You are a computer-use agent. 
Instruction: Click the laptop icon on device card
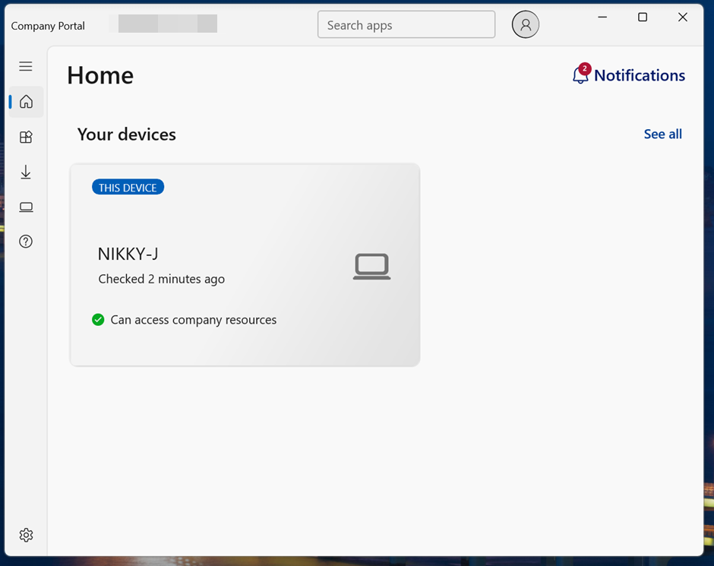[x=371, y=267]
